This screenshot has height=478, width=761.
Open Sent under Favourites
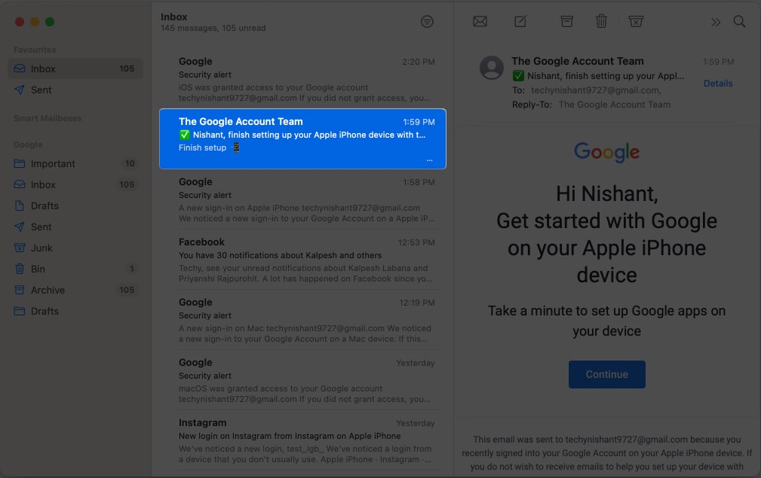click(75, 90)
